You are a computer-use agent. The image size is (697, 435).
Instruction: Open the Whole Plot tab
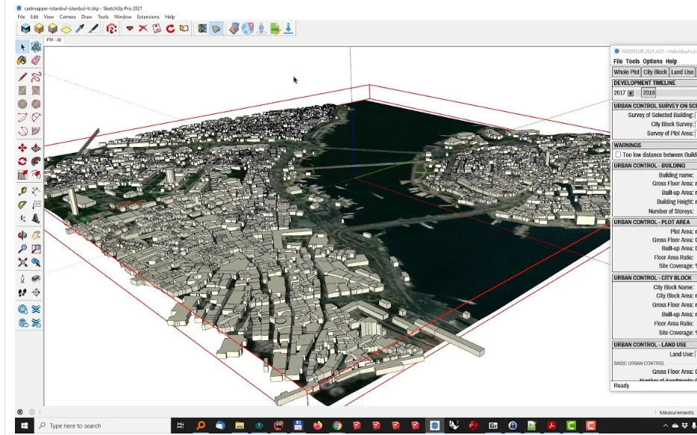click(626, 72)
